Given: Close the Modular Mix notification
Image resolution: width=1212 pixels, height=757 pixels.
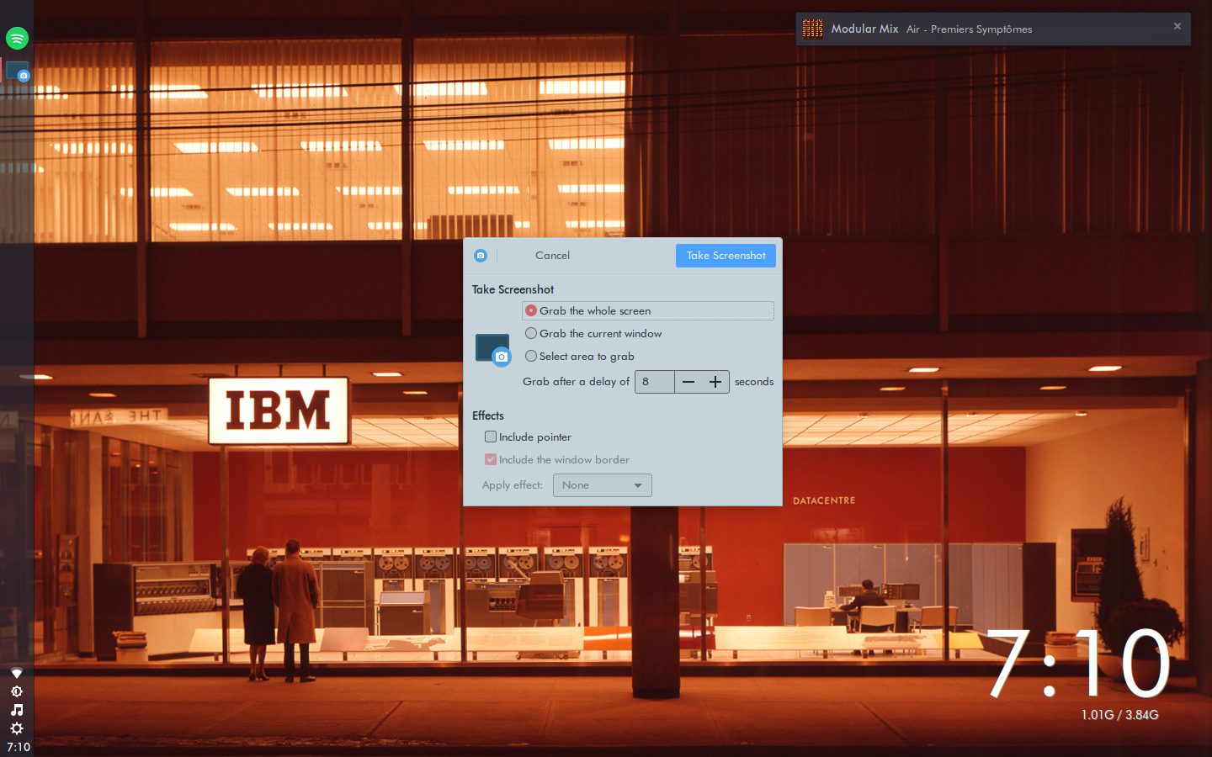Looking at the screenshot, I should (1177, 26).
